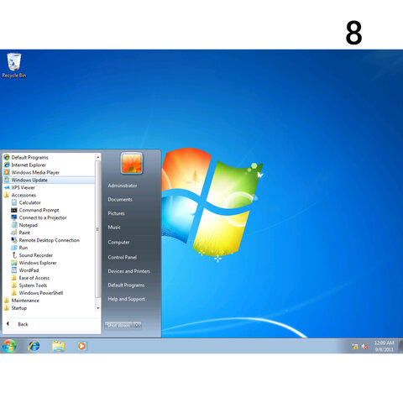Click the programs list scroll up arrow
Screen dimensions: 403x403
click(x=98, y=157)
